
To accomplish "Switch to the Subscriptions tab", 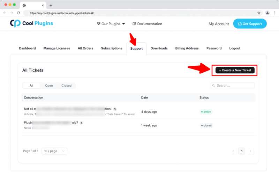I will coord(112,48).
